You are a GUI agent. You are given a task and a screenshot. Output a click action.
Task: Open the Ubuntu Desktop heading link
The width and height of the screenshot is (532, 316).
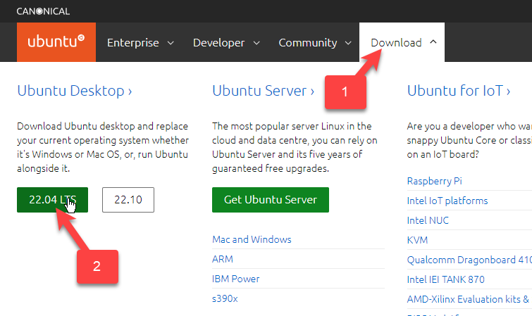point(74,91)
